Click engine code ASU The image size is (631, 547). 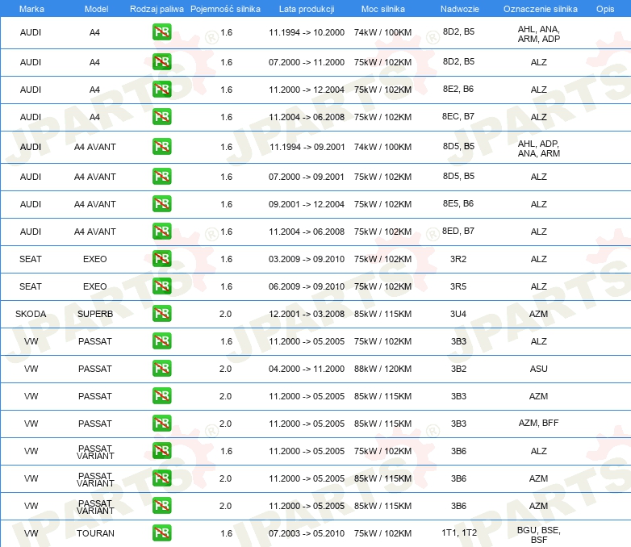[539, 369]
